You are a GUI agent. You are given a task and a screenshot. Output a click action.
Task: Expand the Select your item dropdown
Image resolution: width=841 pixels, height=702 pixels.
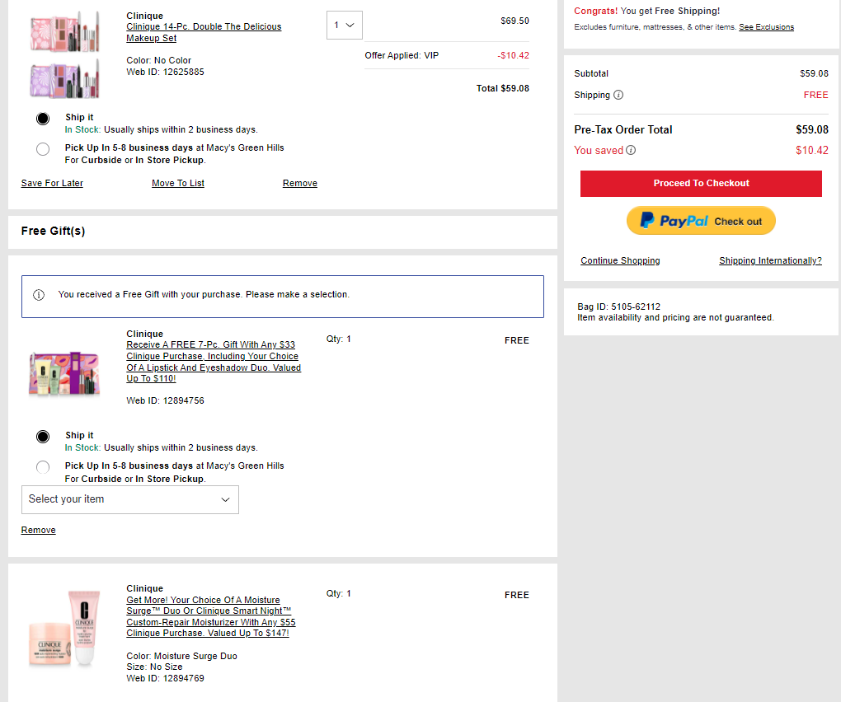[x=129, y=499]
